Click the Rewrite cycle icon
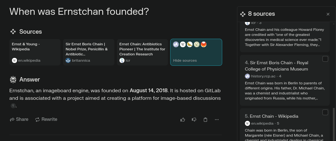336x141 pixels. (x=38, y=119)
